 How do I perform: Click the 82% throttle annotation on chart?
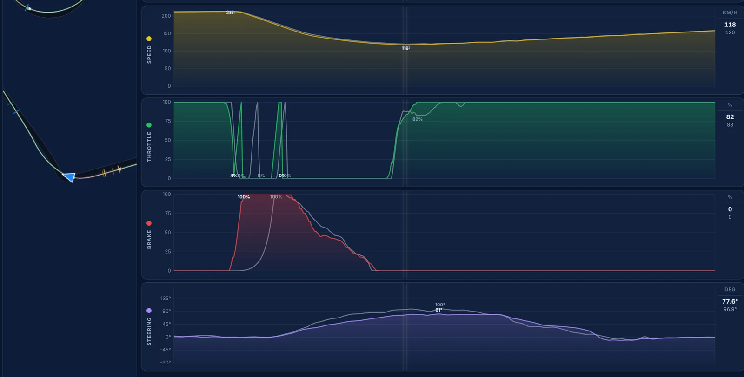418,119
